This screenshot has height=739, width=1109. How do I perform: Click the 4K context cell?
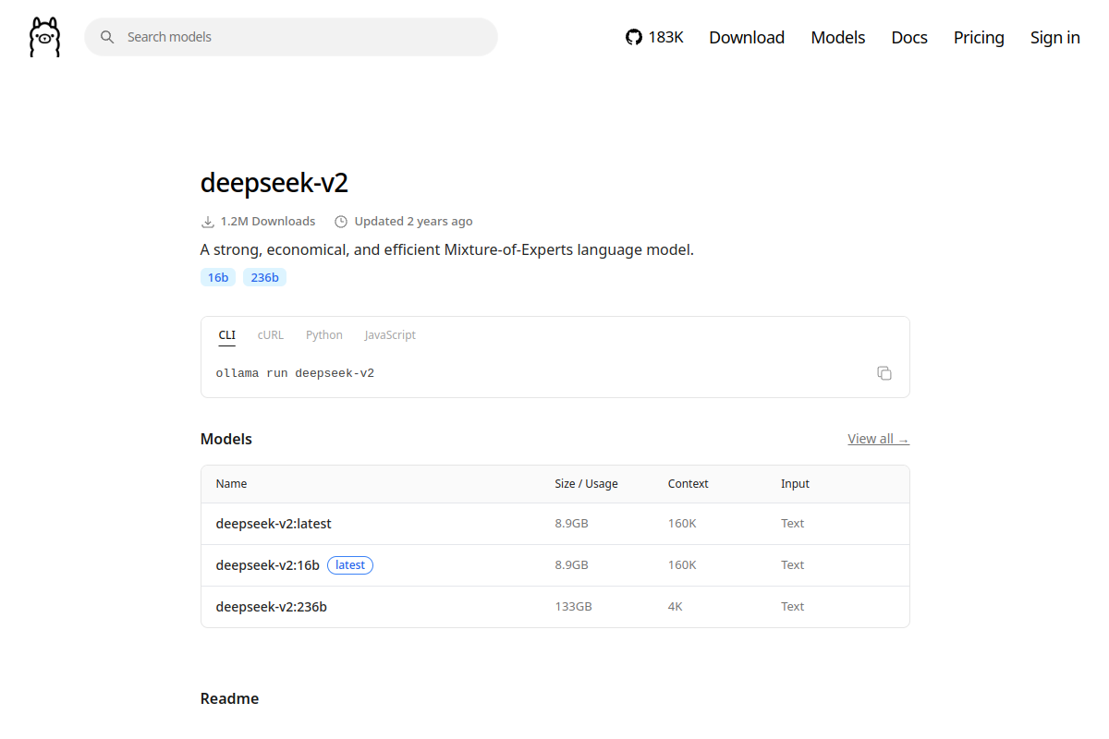(x=676, y=606)
